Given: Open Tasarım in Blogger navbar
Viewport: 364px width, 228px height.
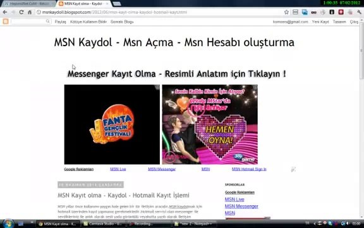Looking at the screenshot, I should click(x=339, y=22).
